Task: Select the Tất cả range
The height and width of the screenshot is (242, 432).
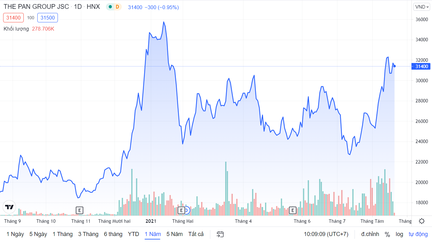Action: (x=196, y=234)
